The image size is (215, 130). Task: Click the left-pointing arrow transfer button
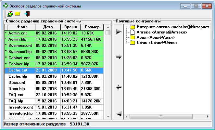(x=119, y=87)
